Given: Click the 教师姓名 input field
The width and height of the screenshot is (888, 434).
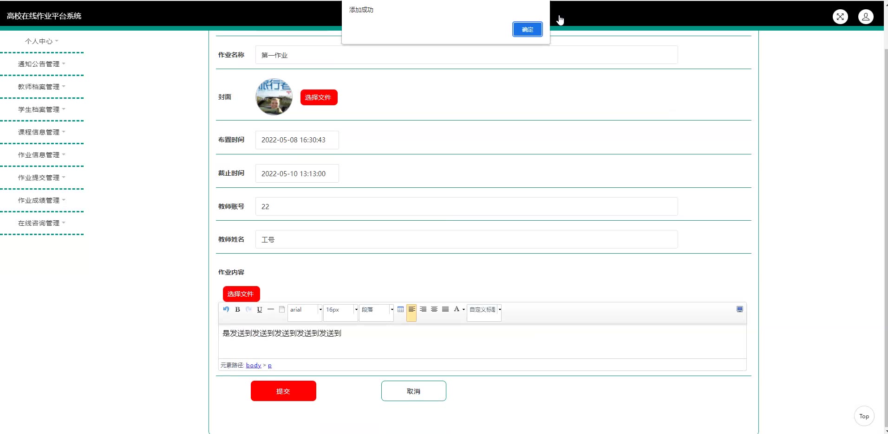Looking at the screenshot, I should point(466,239).
